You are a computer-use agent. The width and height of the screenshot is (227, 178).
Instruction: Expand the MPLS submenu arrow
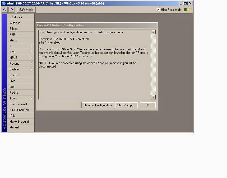pyautogui.click(x=31, y=57)
